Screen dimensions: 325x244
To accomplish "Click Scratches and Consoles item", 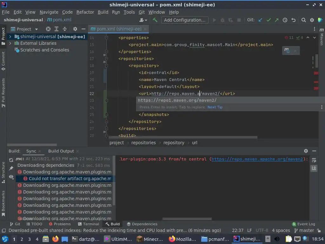I will (x=42, y=50).
